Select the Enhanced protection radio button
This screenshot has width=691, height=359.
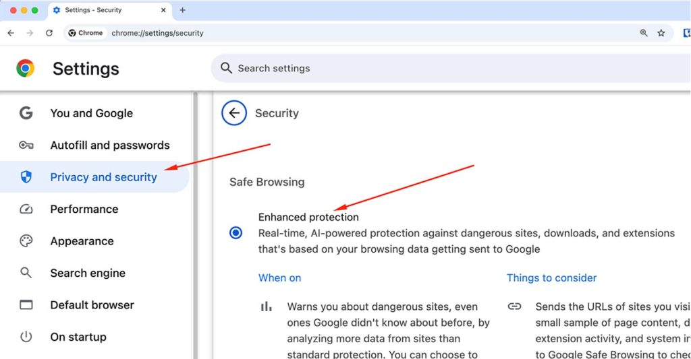coord(236,233)
